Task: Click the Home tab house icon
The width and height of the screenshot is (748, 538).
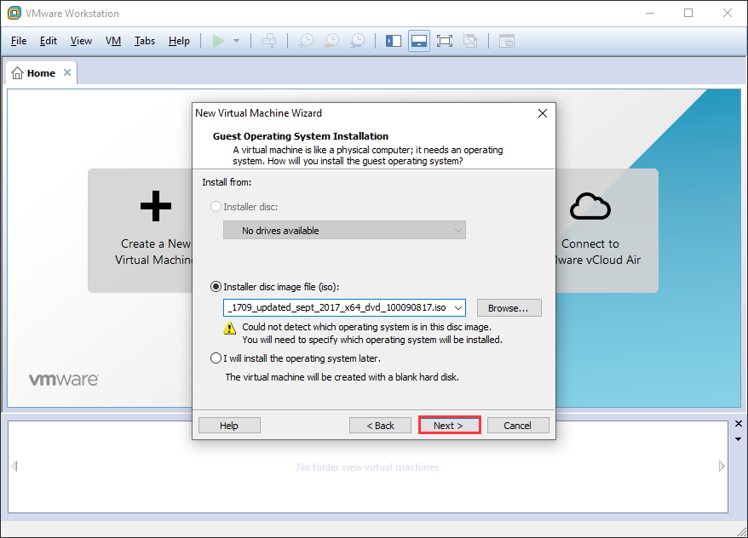Action: [17, 73]
